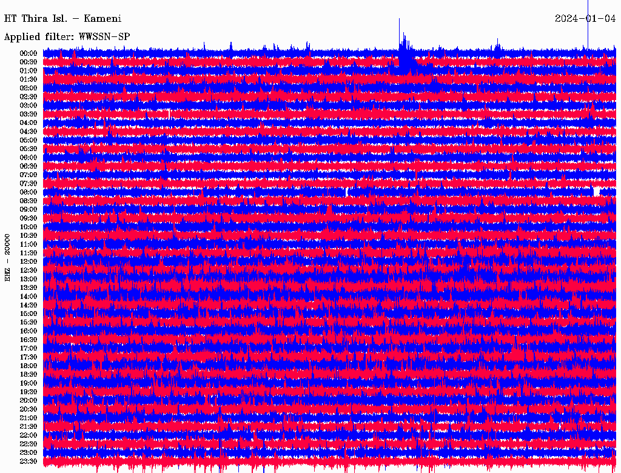Select the 11:30 time label
The image size is (621, 473).
pos(29,253)
